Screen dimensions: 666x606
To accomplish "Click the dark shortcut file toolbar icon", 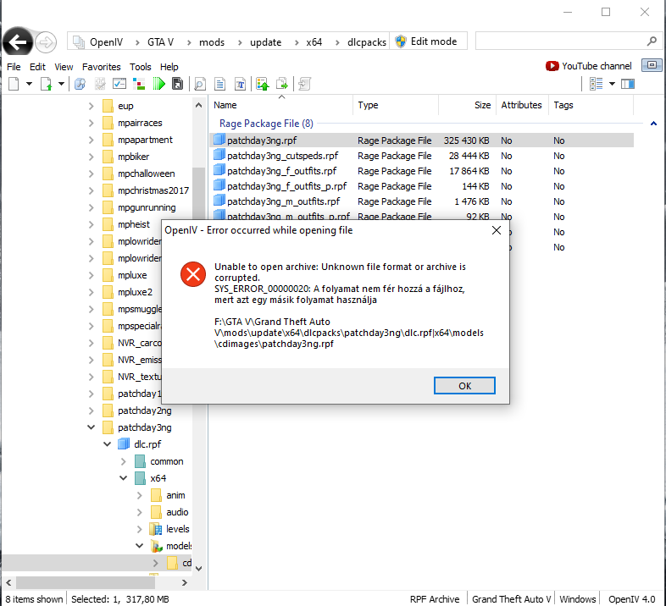I will 177,84.
